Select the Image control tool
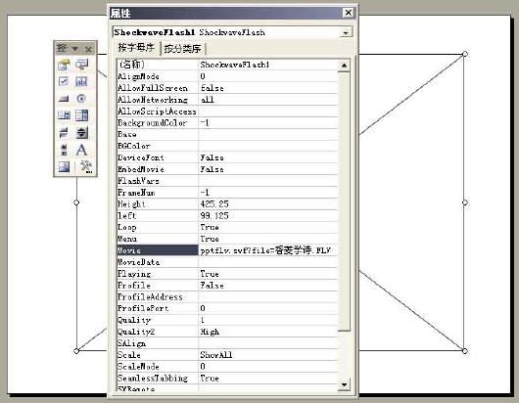This screenshot has height=403, width=519. coord(64,166)
